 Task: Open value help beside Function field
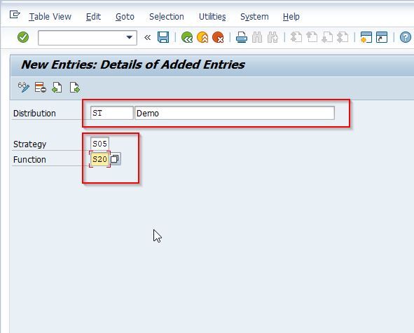115,159
